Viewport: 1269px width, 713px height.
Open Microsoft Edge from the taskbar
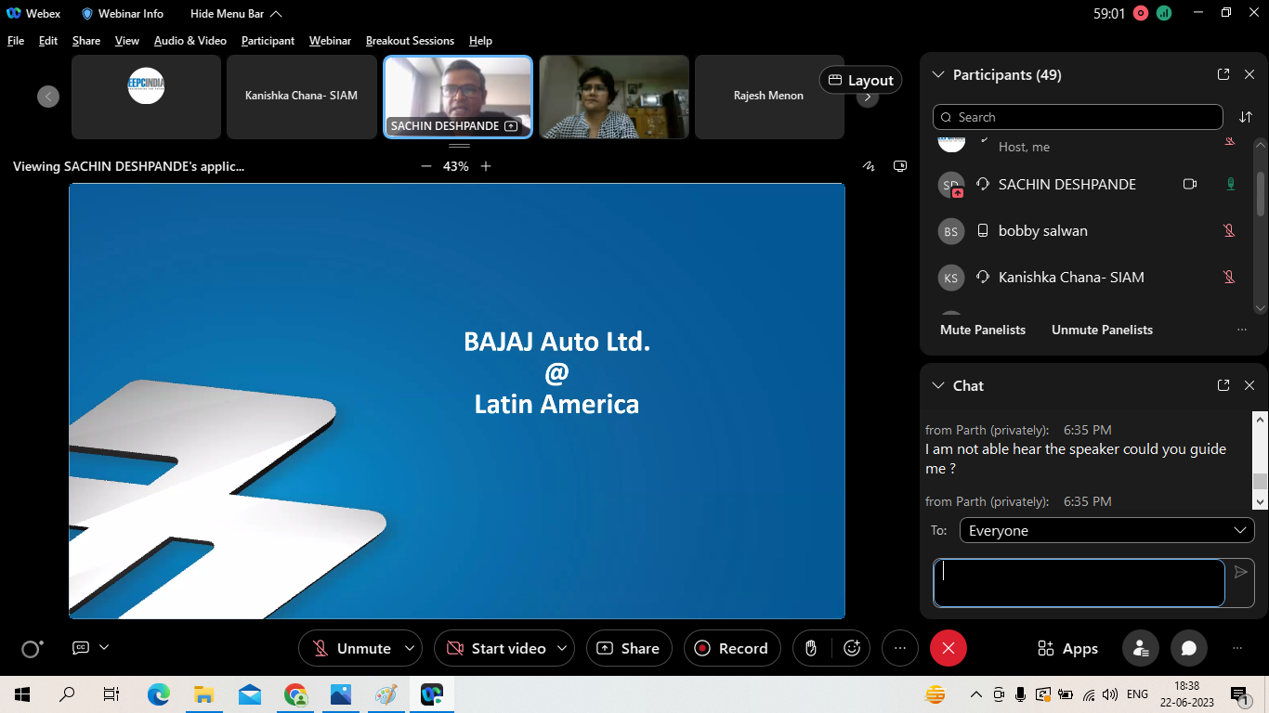tap(159, 694)
